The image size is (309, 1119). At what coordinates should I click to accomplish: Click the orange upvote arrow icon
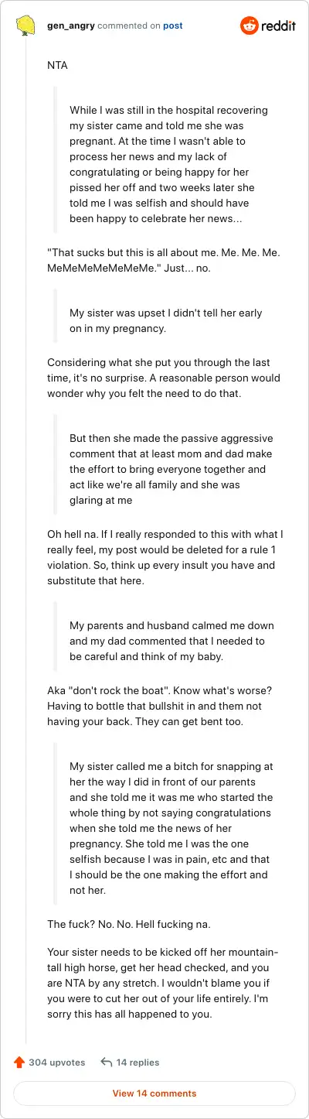(19, 1063)
